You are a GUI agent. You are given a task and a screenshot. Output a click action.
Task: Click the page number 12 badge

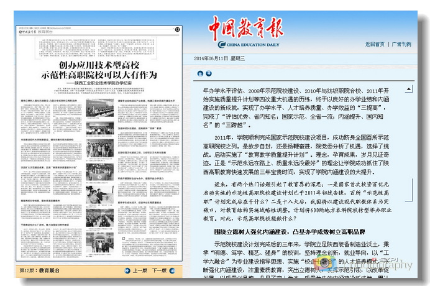[x=177, y=30]
